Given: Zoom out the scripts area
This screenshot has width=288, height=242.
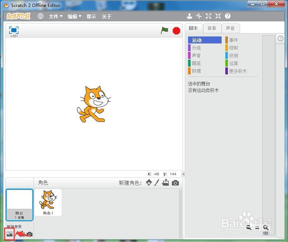Looking at the screenshot, I should pyautogui.click(x=249, y=227).
